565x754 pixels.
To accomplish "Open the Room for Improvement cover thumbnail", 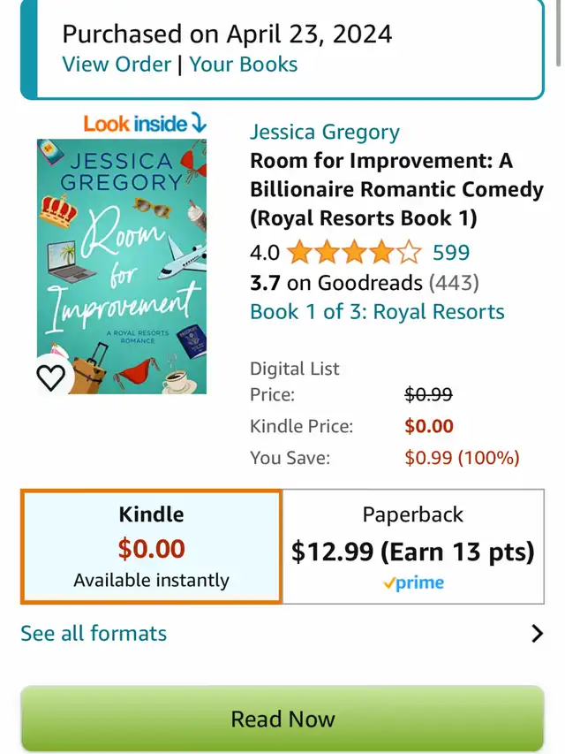I will pos(121,265).
